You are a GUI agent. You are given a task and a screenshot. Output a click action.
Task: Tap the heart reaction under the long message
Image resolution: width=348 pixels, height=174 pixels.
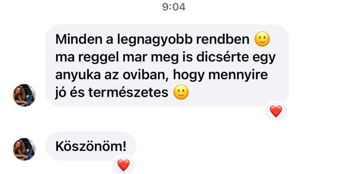tap(276, 111)
